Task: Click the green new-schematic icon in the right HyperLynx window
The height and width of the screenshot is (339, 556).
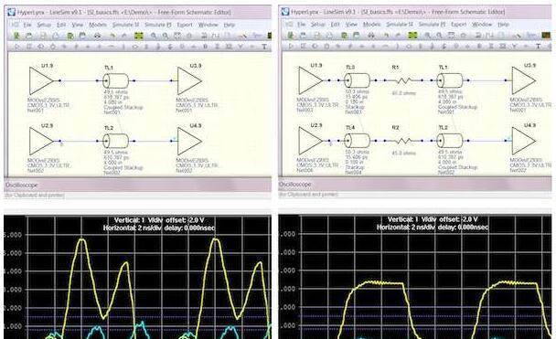Action: (291, 36)
